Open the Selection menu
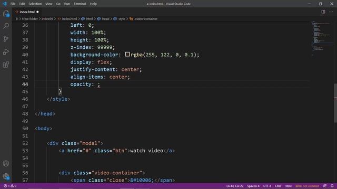This screenshot has width=337, height=189. 35,4
